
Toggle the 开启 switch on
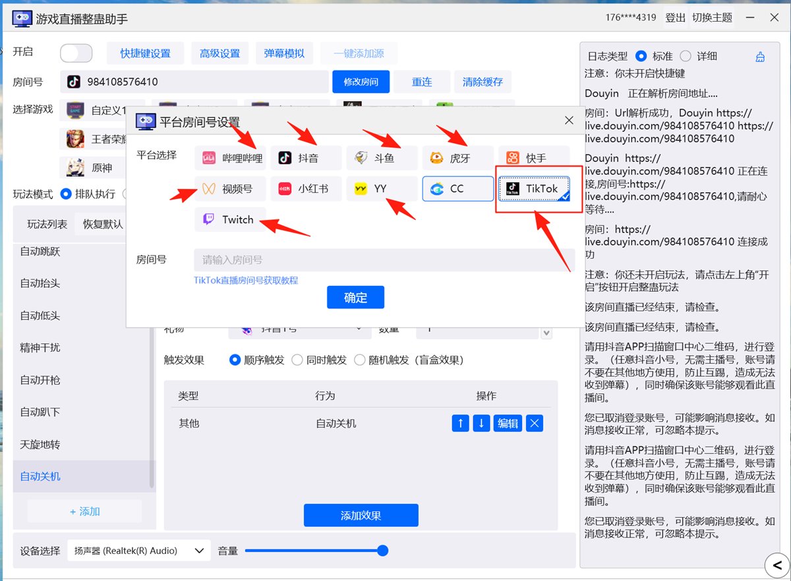pyautogui.click(x=76, y=53)
